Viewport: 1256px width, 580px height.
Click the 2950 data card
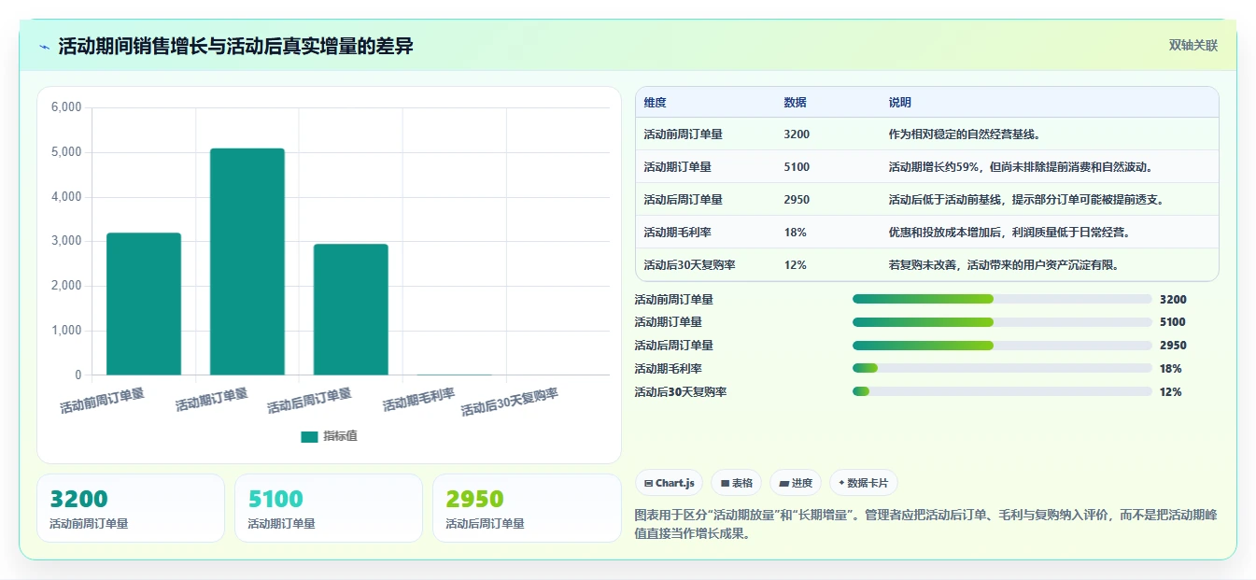pos(527,508)
